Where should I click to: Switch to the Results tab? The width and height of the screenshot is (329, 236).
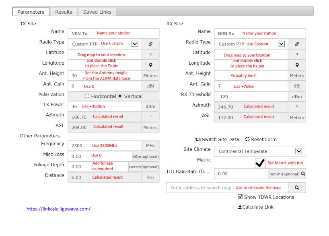pos(64,12)
